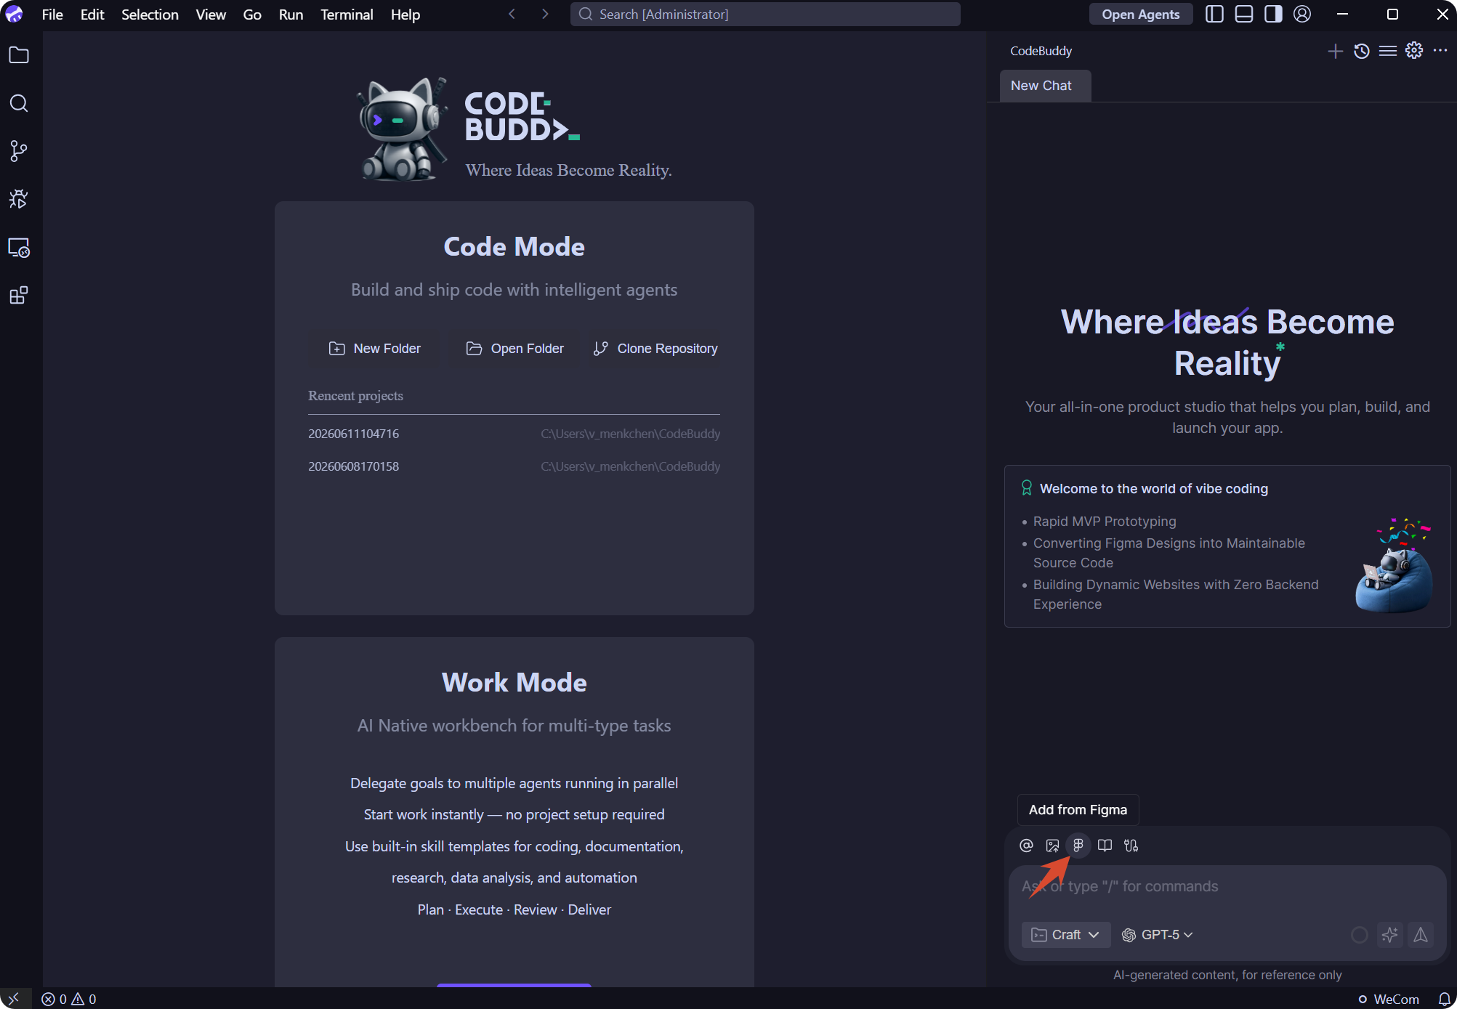Screen dimensions: 1457x1009
Task: Click the Search [Administrator] command box
Action: (x=765, y=15)
